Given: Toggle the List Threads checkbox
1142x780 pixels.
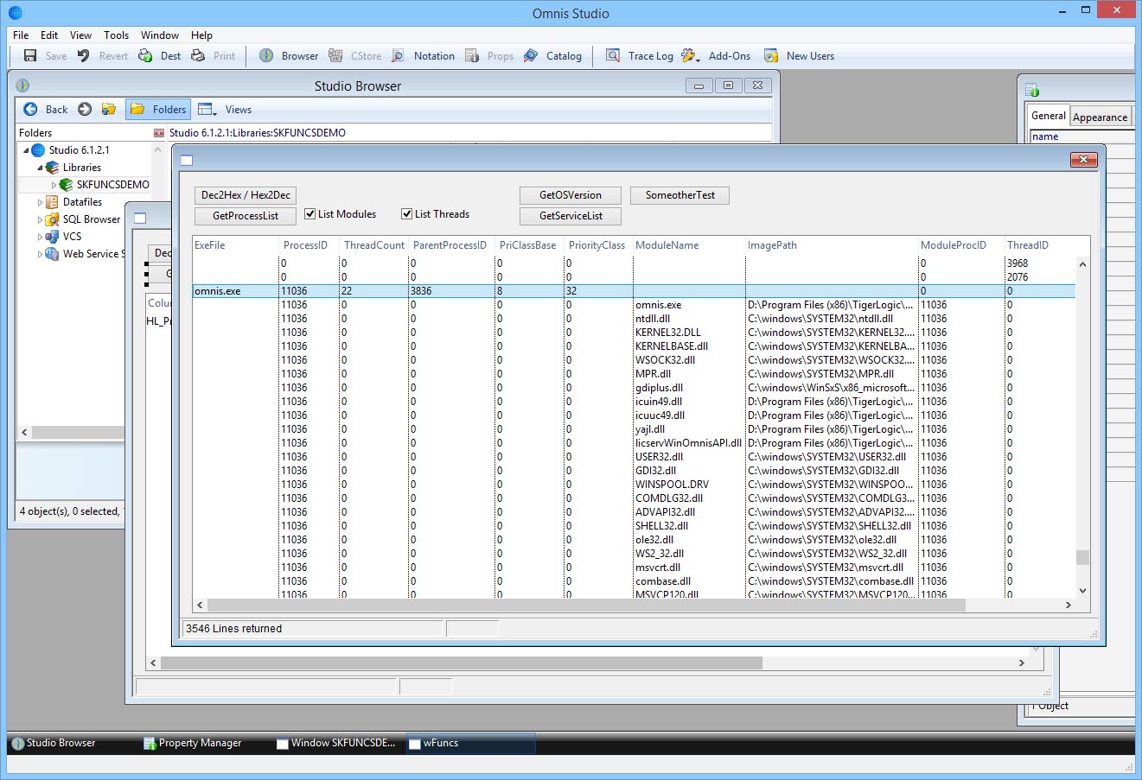Looking at the screenshot, I should (x=407, y=214).
